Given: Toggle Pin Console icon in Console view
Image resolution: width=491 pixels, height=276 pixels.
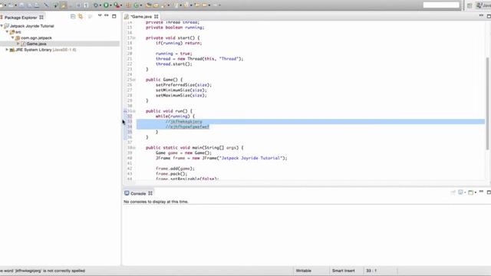Looking at the screenshot, I should [x=453, y=192].
